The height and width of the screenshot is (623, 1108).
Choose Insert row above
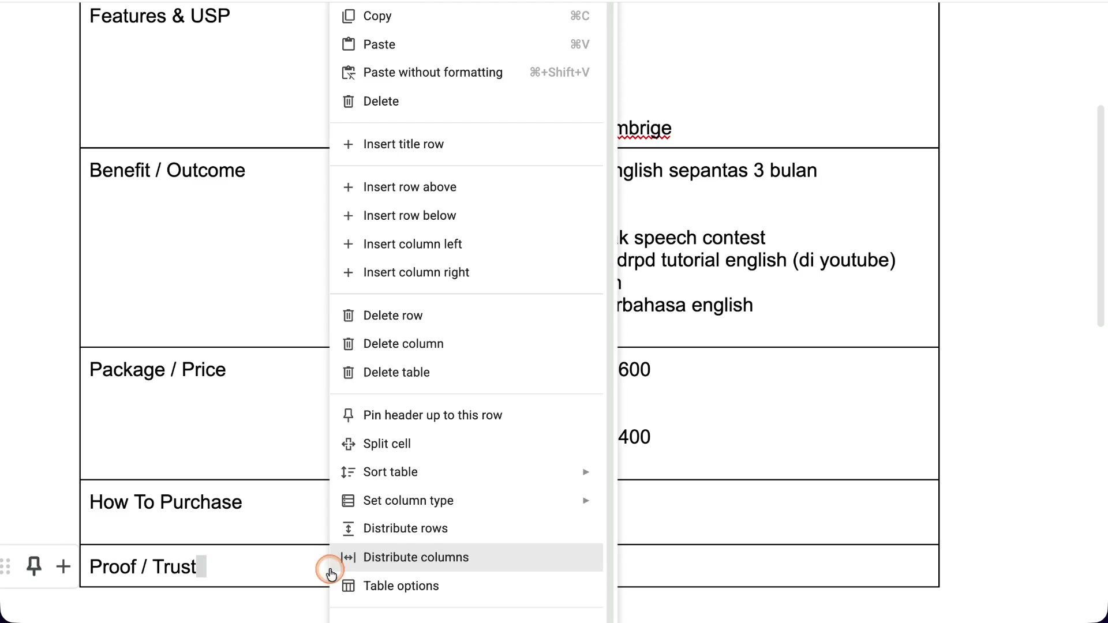pyautogui.click(x=466, y=187)
